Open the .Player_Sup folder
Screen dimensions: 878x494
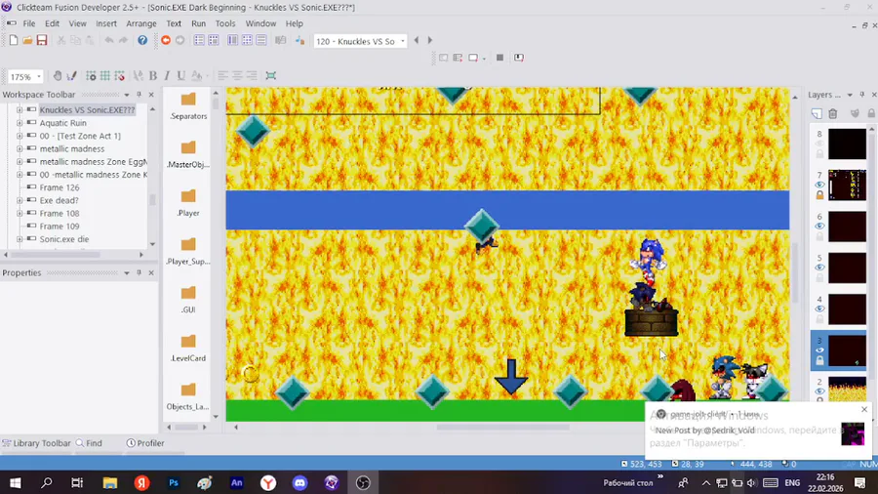(188, 251)
